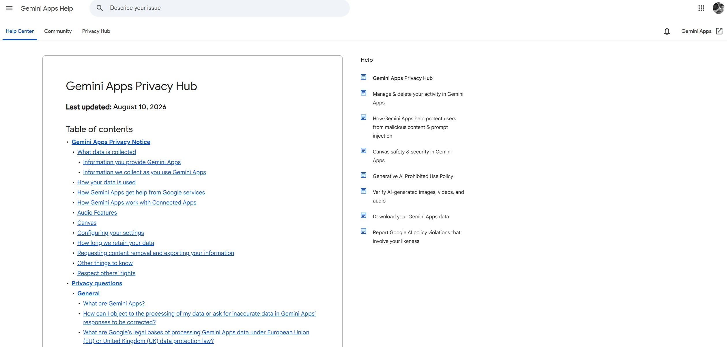Click article icon beside Verify AI-generated images
This screenshot has height=347, width=727.
click(363, 191)
